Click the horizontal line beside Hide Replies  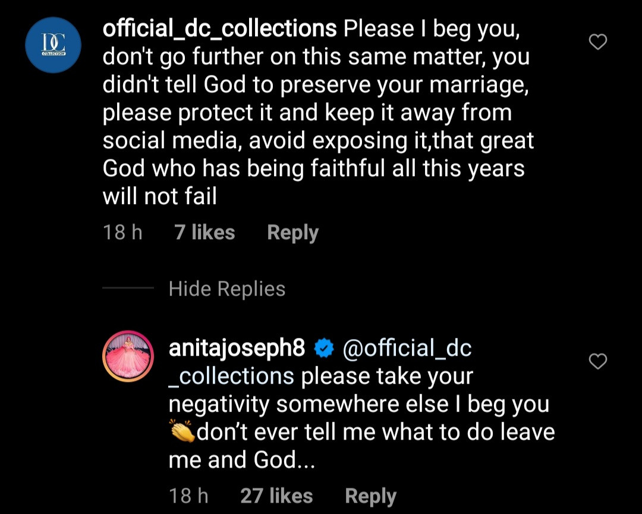(128, 289)
